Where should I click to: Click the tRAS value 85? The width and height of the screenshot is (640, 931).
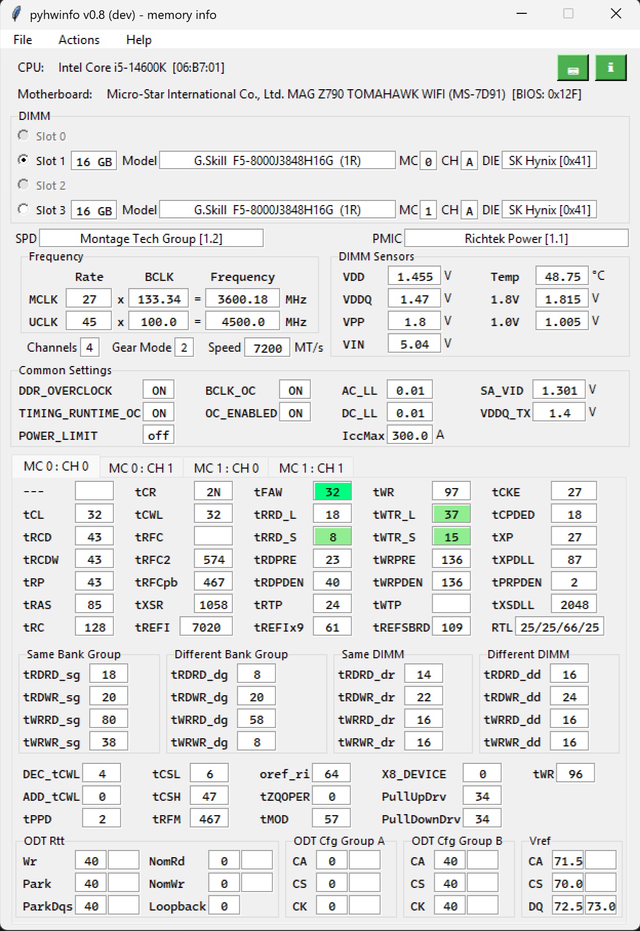pyautogui.click(x=94, y=605)
